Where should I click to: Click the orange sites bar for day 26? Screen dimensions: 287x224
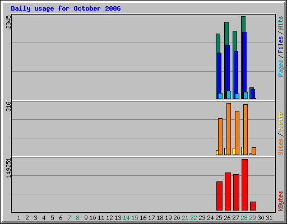pos(229,129)
